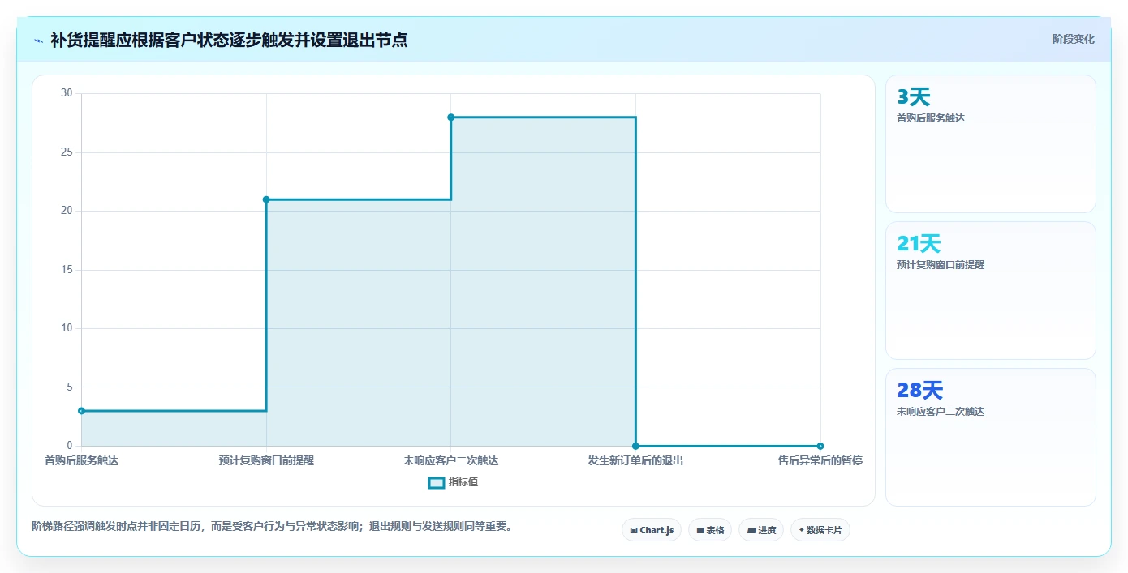Click the 21天 stat card value
Viewport: 1128px width, 573px height.
(919, 244)
